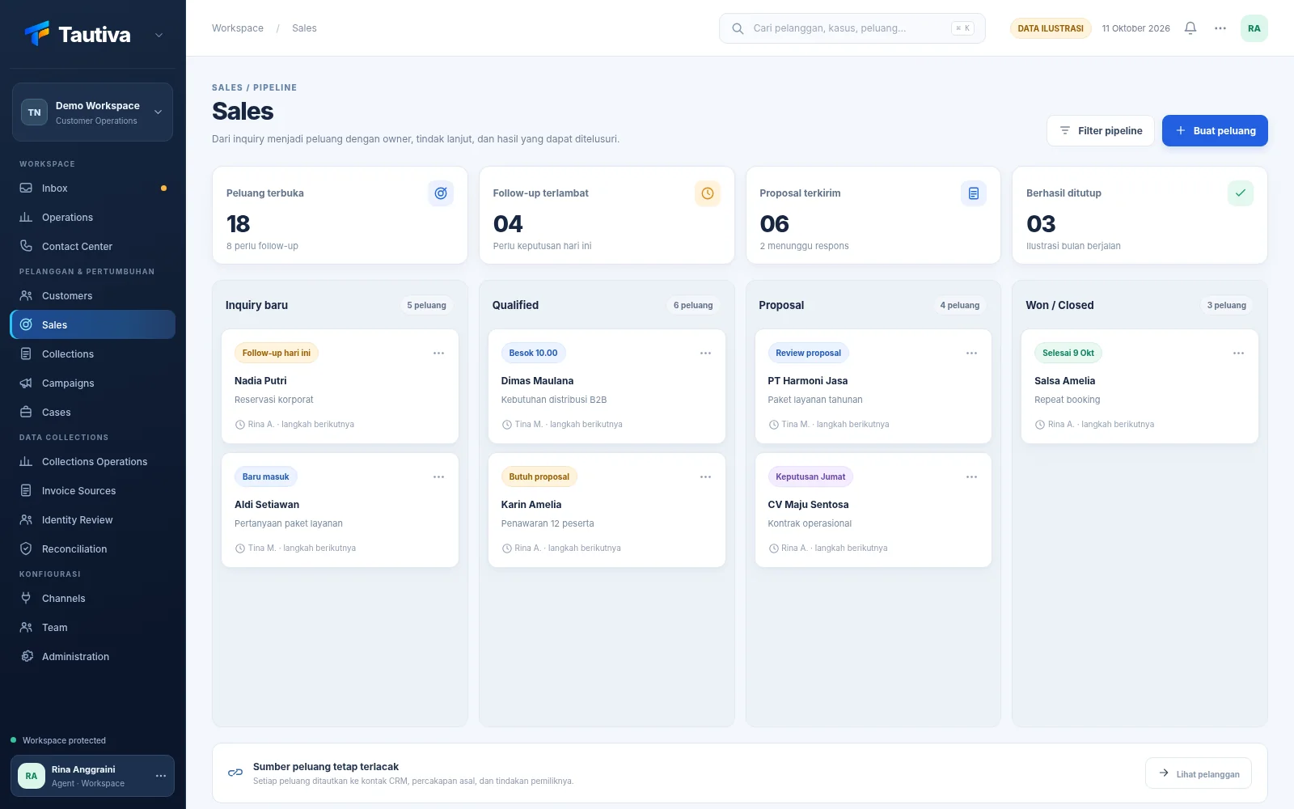Image resolution: width=1294 pixels, height=809 pixels.
Task: Go to Cases in the sidebar
Action: coord(92,413)
